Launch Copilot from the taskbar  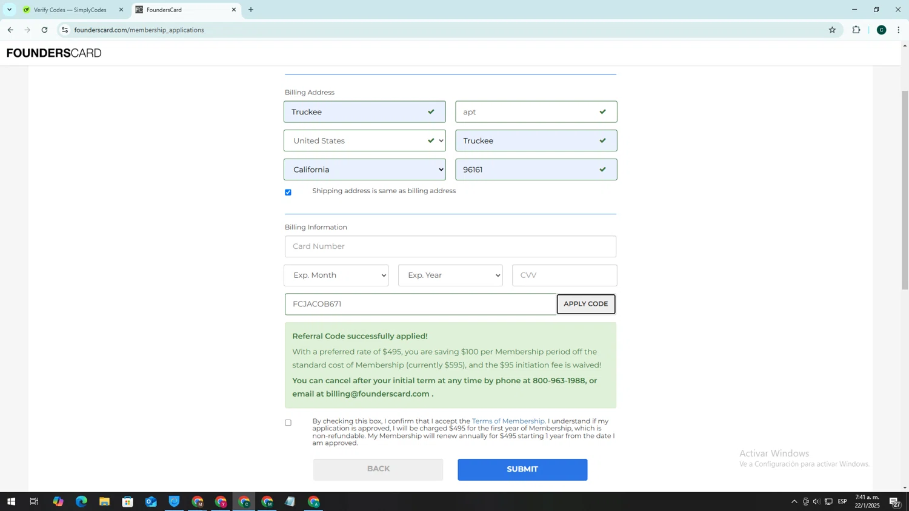pyautogui.click(x=58, y=501)
